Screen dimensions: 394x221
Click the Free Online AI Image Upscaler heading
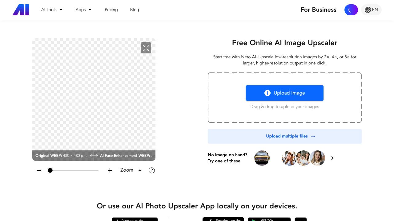pos(285,43)
